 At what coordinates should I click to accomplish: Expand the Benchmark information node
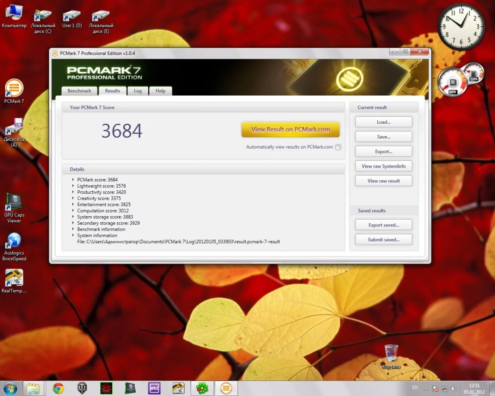(x=73, y=229)
